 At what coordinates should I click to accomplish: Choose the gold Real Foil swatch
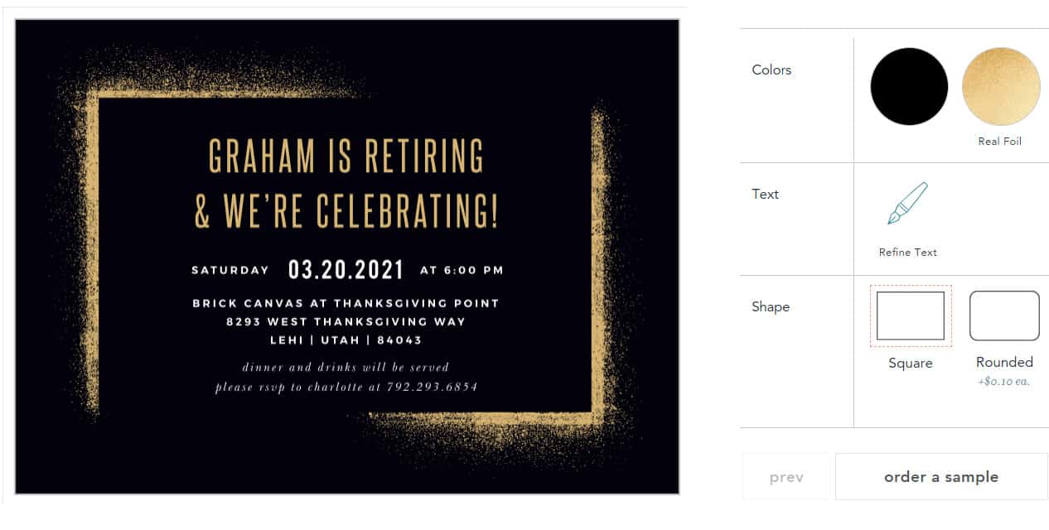point(1000,86)
